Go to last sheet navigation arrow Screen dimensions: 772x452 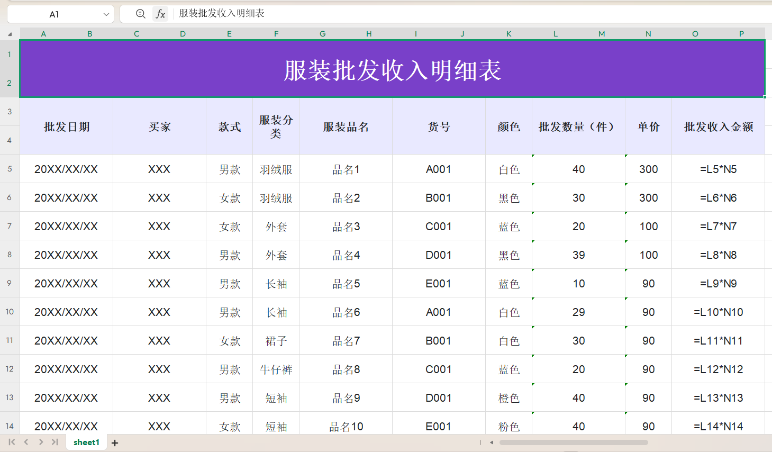pos(55,442)
